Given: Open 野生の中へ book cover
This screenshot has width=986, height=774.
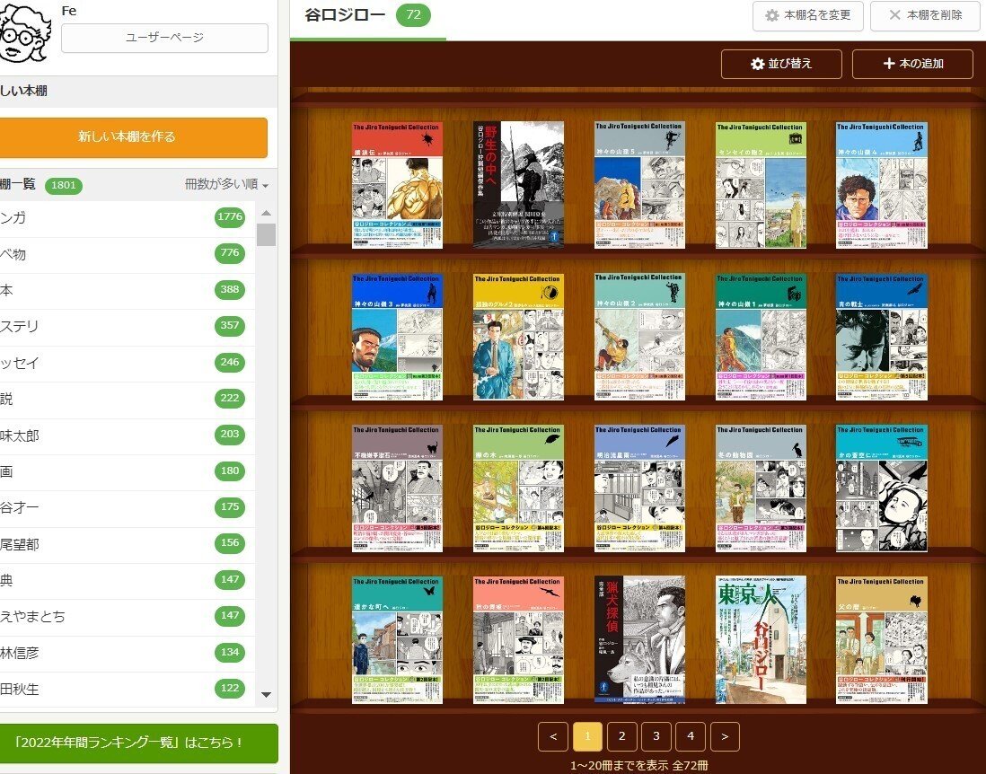Looking at the screenshot, I should click(518, 183).
